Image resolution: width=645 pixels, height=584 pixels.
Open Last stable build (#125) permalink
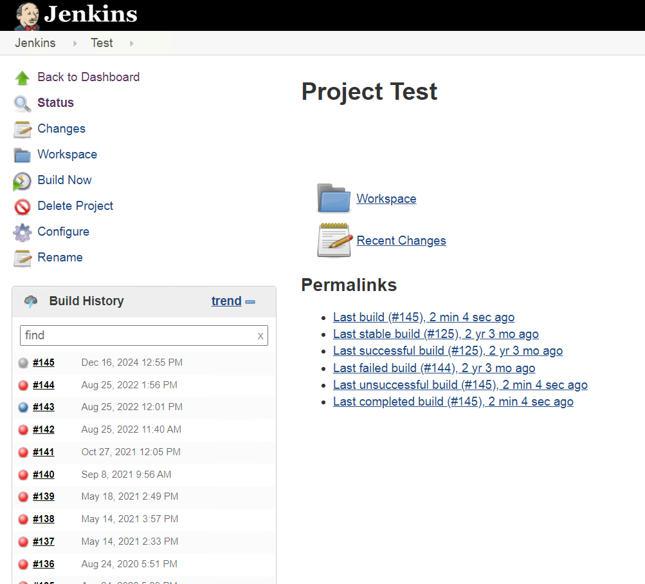pos(435,334)
